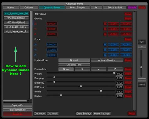Viewport: 149px width, 119px height.
Task: Set UpdateMode to Normal
Action: (74, 60)
